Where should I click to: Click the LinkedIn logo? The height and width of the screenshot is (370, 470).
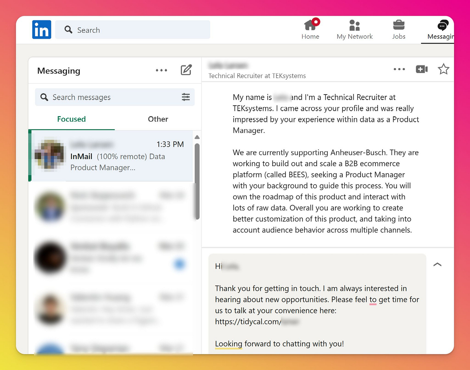[42, 30]
